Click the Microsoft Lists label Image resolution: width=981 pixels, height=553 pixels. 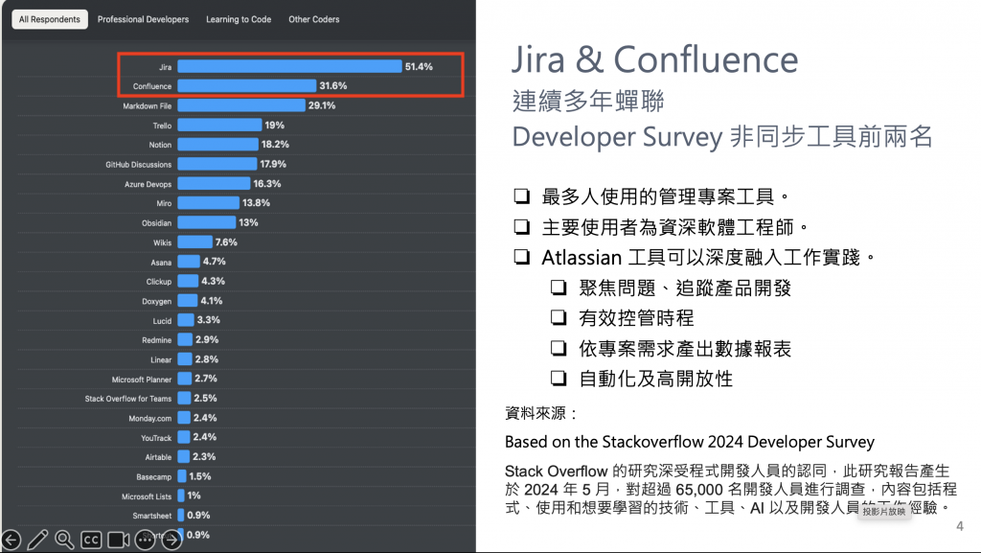tap(147, 496)
